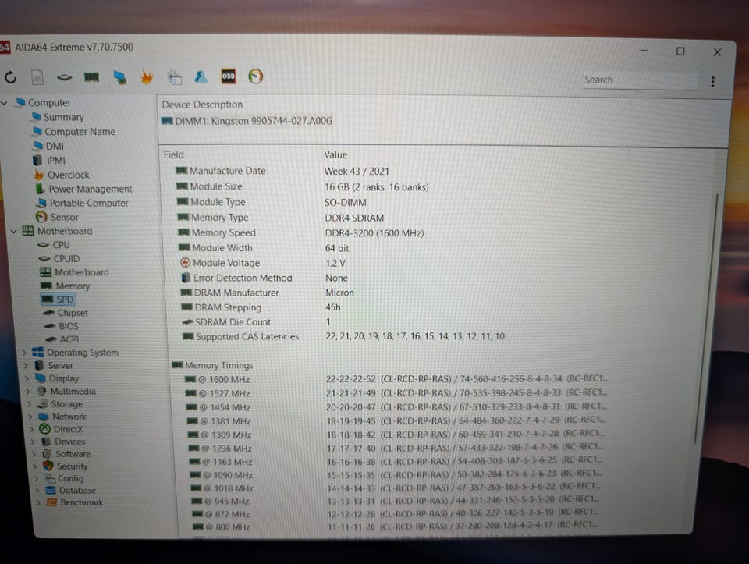Open the OSD panel icon
Screen dimensions: 749x564
229,76
